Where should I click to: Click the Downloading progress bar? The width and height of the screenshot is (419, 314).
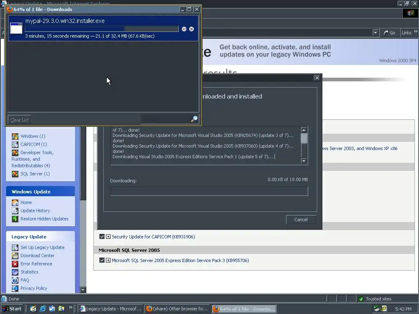click(x=209, y=191)
